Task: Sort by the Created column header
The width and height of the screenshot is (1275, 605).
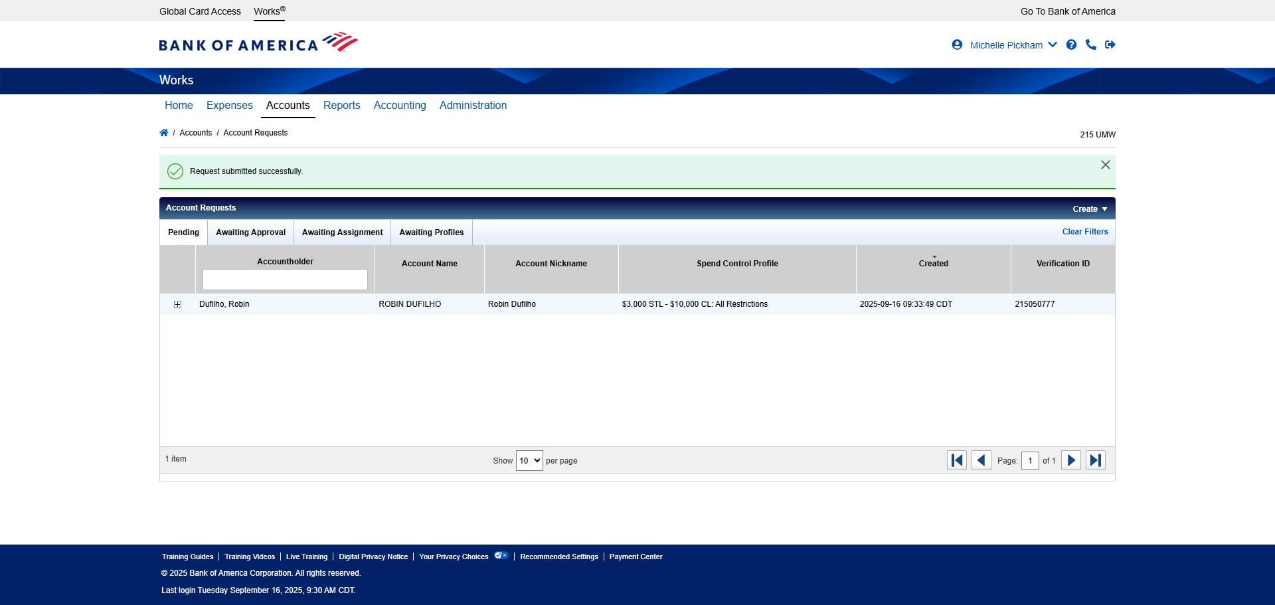Action: (933, 264)
